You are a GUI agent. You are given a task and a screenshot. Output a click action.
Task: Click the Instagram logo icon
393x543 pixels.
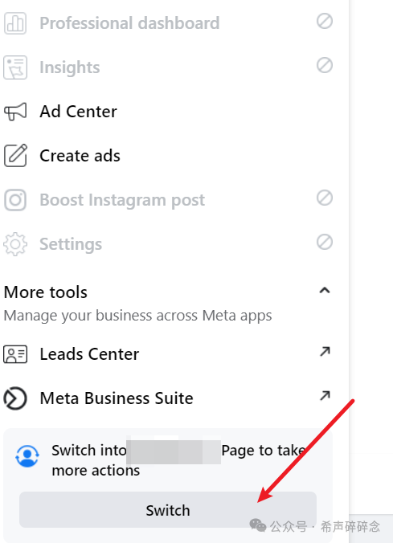(15, 200)
